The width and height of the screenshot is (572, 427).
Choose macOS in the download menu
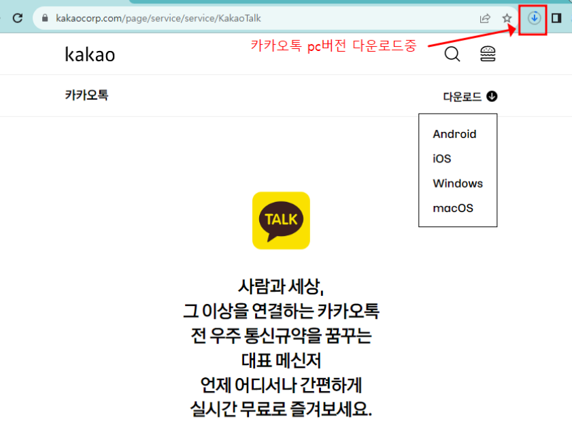[453, 208]
